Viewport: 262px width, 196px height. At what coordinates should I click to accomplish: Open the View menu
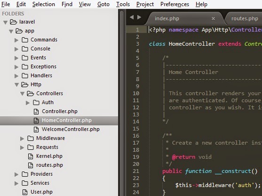click(85, 4)
